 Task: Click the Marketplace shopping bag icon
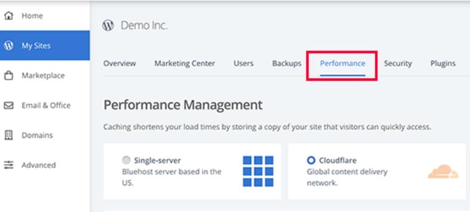(x=9, y=76)
